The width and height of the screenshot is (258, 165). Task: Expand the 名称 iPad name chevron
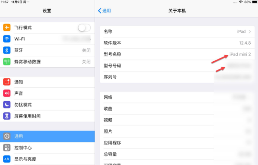coord(249,31)
